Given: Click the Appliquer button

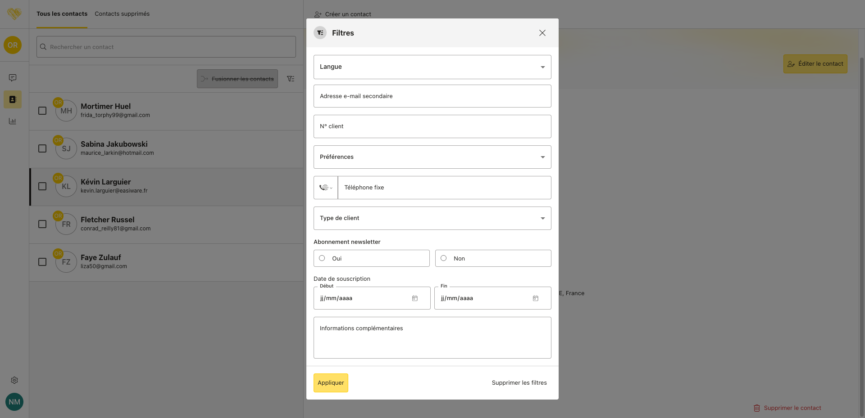Looking at the screenshot, I should pos(331,383).
